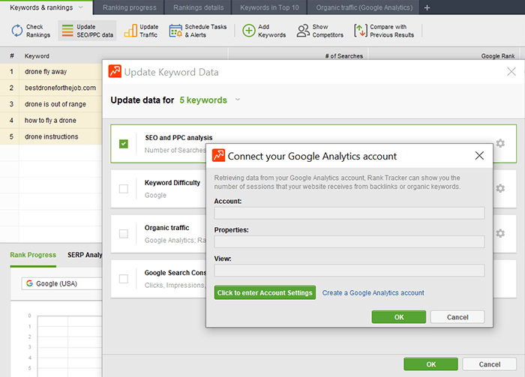Click the Check Rankings refresh icon

[x=16, y=31]
